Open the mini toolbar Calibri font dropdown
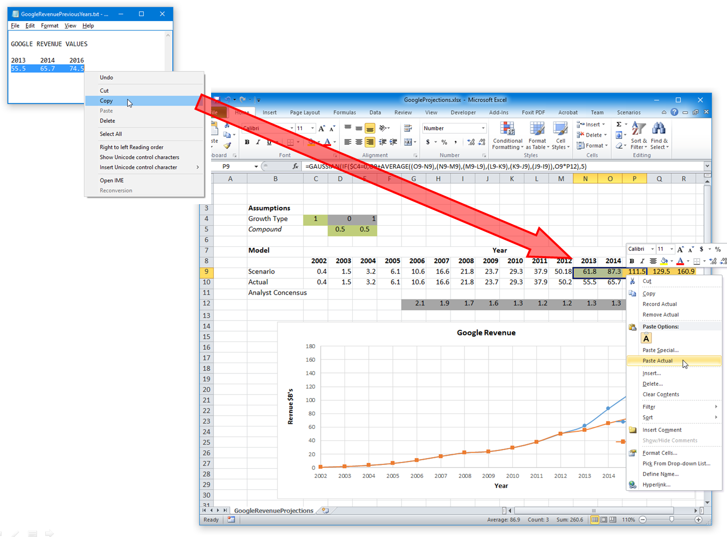The height and width of the screenshot is (537, 727). [x=652, y=249]
